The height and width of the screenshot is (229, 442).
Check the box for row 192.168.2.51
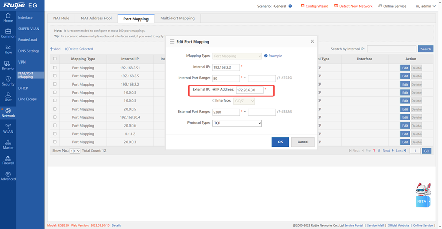(x=55, y=68)
